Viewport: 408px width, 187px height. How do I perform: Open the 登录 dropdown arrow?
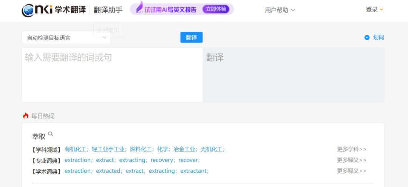pos(382,9)
